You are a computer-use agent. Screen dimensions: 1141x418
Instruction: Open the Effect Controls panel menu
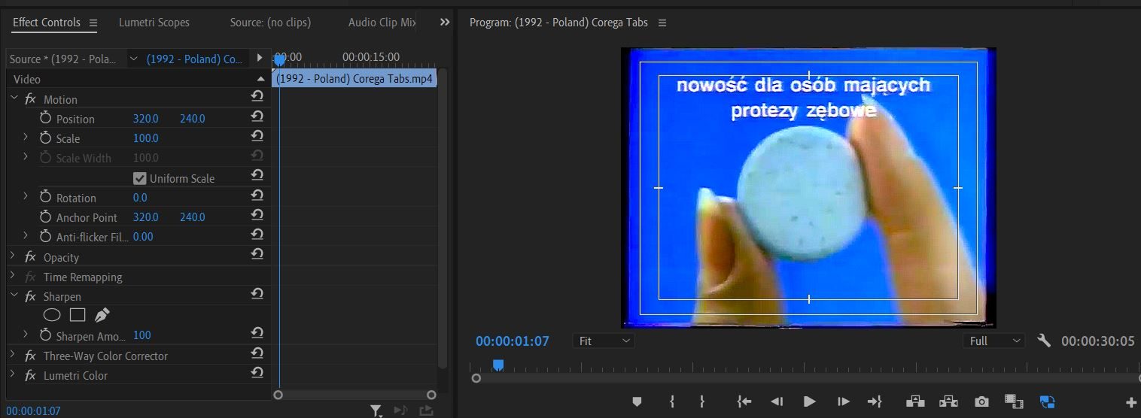[x=93, y=23]
